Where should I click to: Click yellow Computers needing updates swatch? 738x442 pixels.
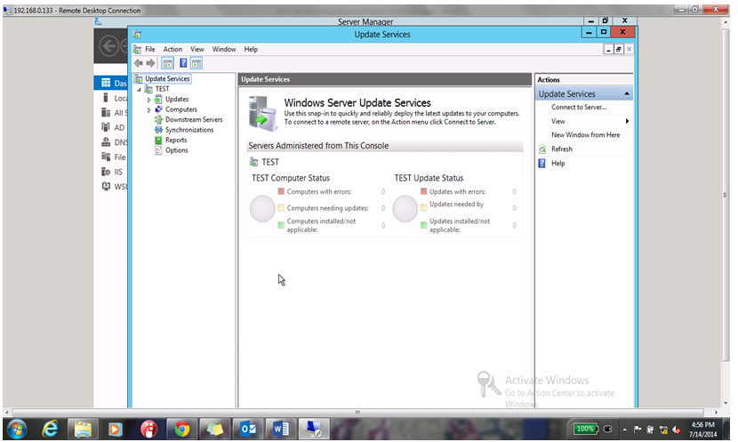point(281,207)
